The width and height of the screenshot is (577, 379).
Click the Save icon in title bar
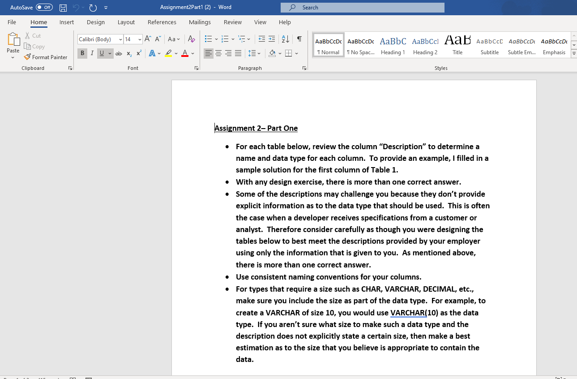[63, 8]
